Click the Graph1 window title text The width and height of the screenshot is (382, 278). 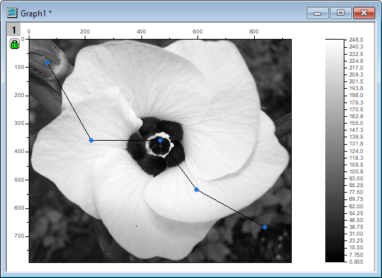[36, 14]
